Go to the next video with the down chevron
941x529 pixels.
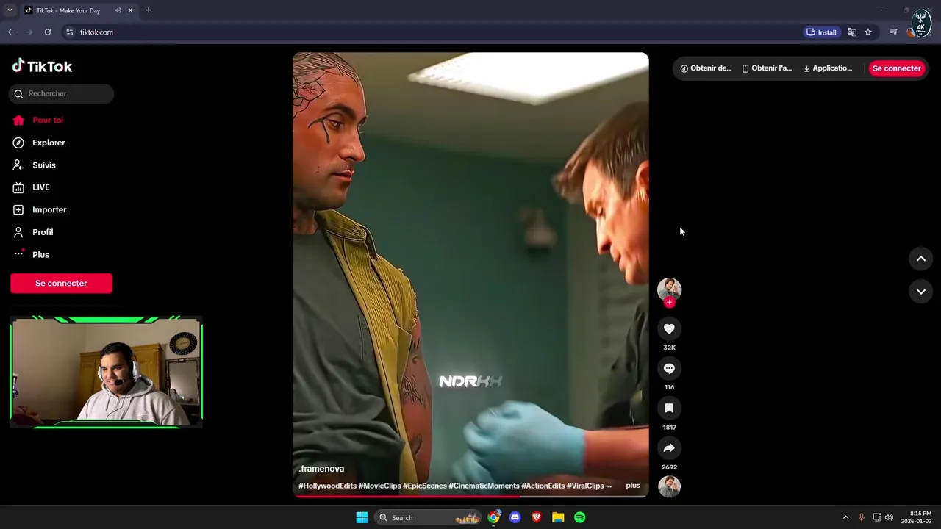coord(920,292)
